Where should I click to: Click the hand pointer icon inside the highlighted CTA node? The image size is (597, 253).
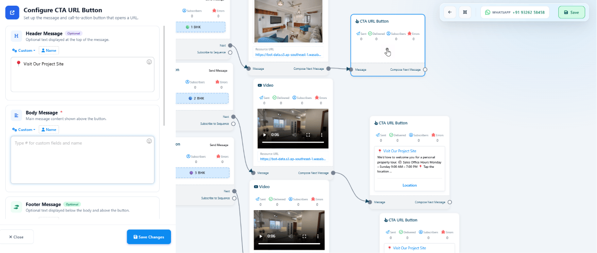(x=388, y=52)
